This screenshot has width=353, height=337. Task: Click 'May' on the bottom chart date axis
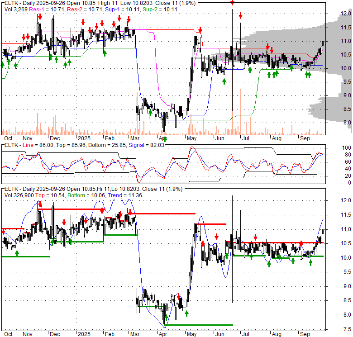click(191, 334)
